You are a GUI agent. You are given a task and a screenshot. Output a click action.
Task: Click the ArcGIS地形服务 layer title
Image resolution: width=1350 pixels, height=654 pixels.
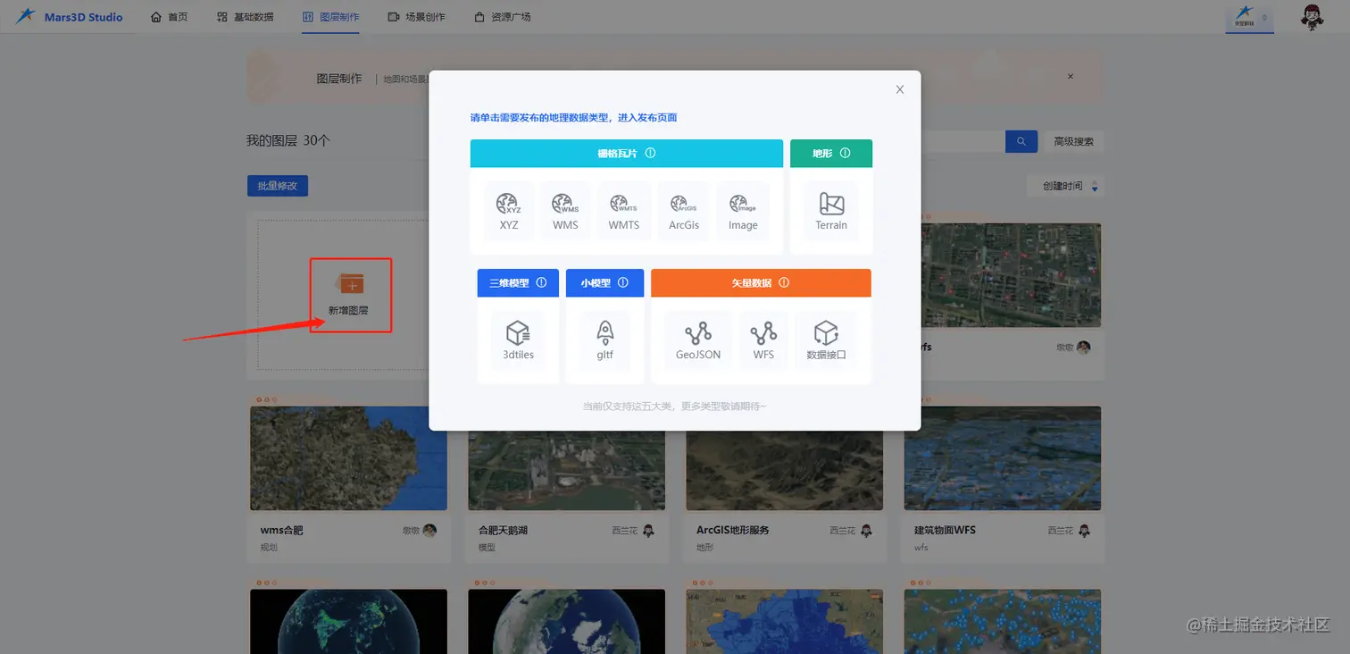(732, 530)
